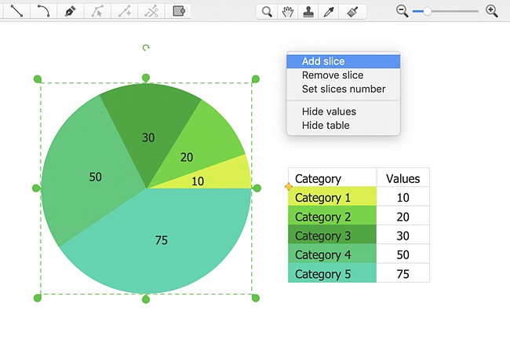Click the zoom in plus icon
Viewport: 510px width, 340px height.
click(492, 11)
